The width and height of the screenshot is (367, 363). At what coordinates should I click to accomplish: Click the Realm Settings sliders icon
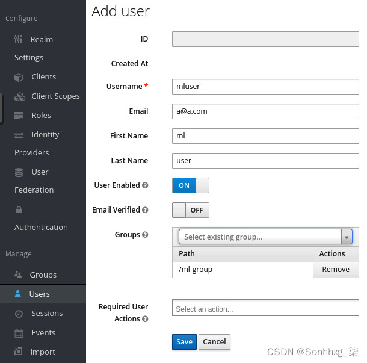click(x=18, y=39)
